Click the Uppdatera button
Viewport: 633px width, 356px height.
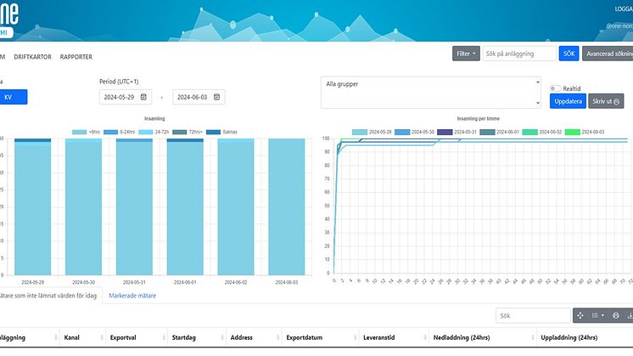568,101
